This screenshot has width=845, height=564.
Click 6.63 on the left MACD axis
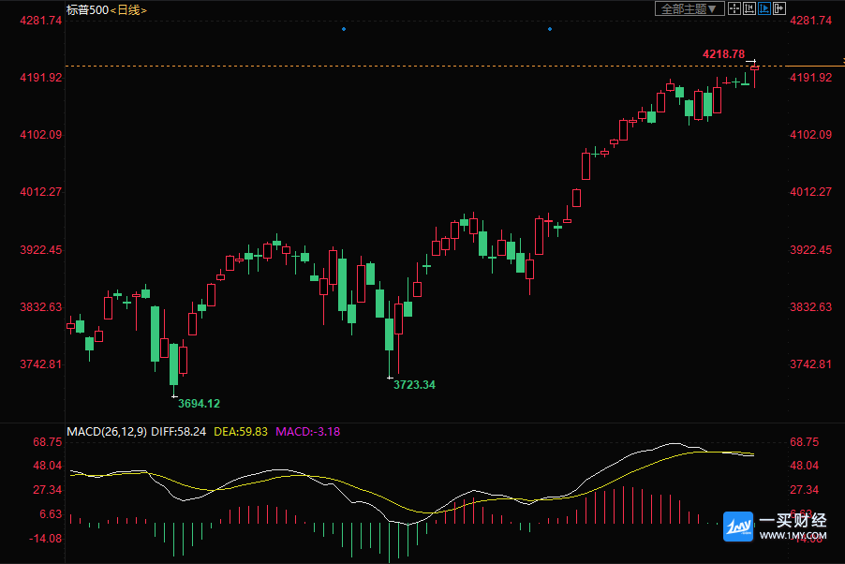click(x=51, y=513)
